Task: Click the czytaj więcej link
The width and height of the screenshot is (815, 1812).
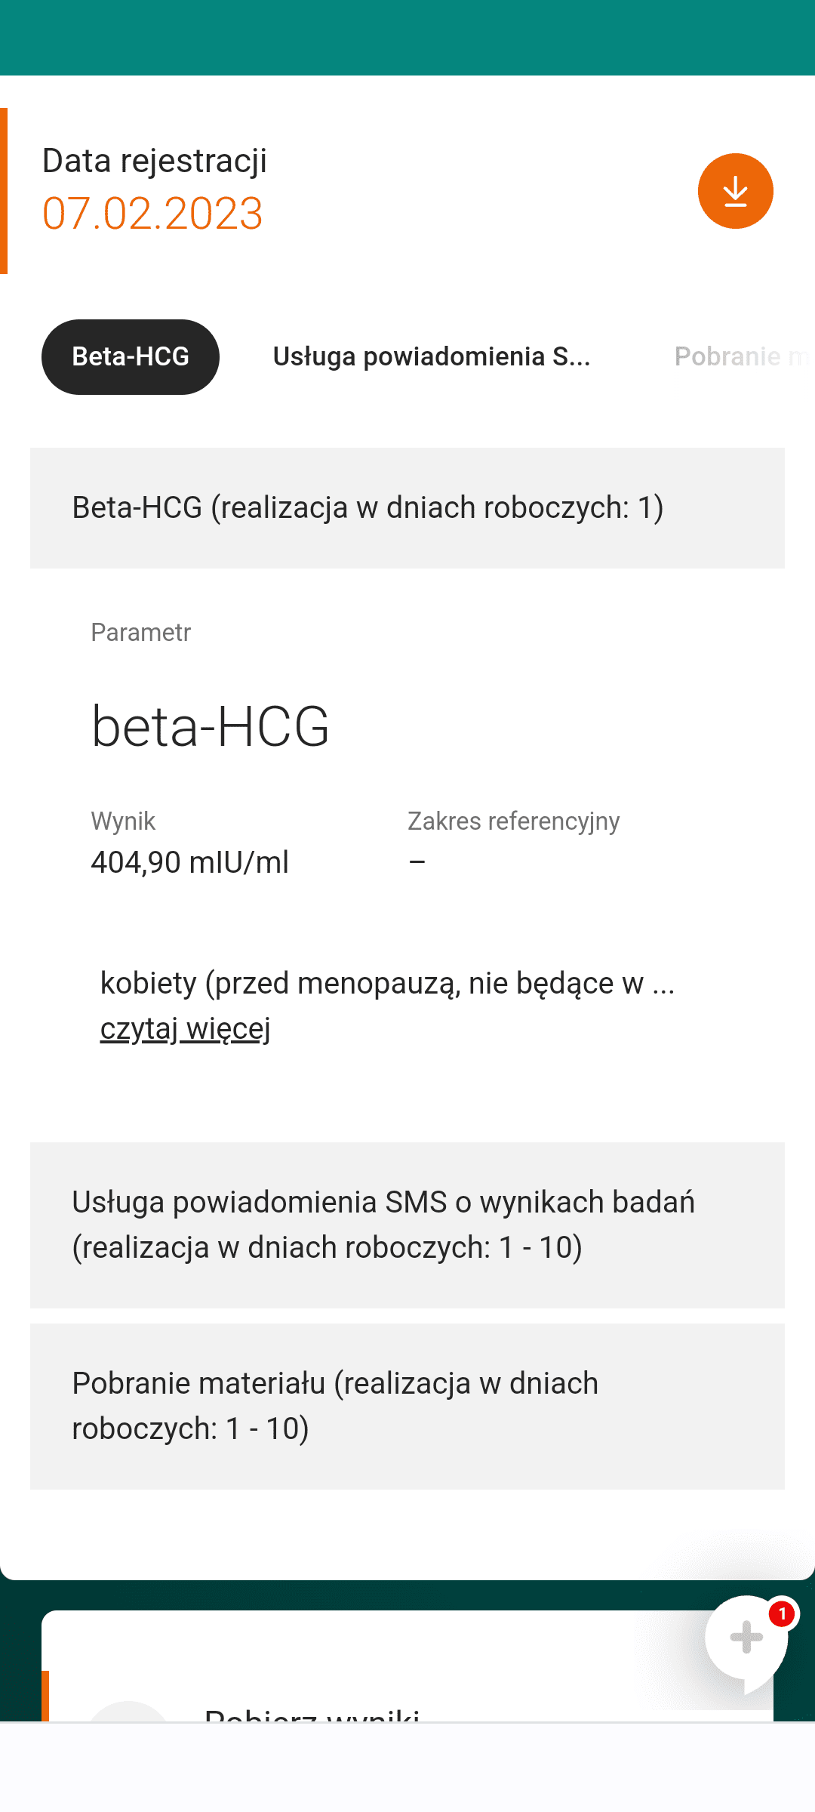Action: (x=186, y=1028)
